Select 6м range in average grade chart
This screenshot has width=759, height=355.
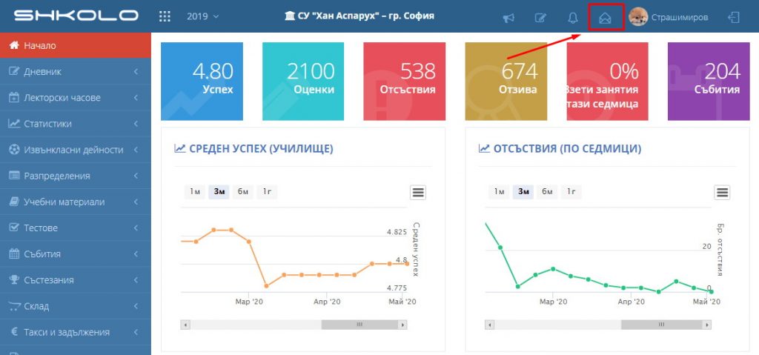click(x=242, y=192)
